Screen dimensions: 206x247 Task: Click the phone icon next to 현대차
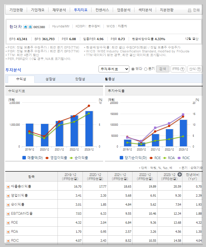click(x=30, y=27)
